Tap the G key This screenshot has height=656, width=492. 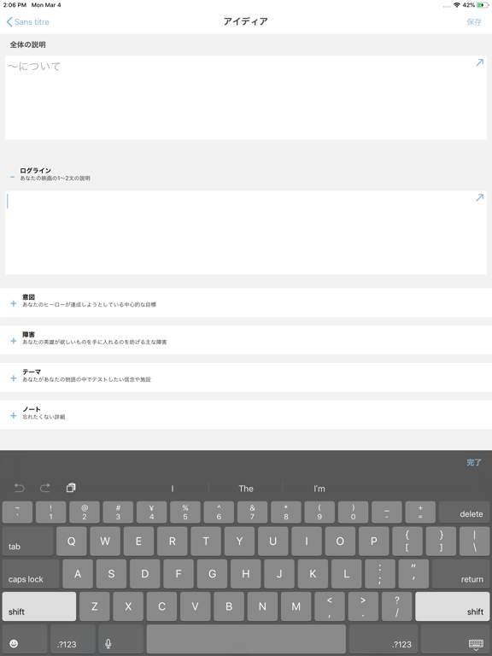coord(212,574)
